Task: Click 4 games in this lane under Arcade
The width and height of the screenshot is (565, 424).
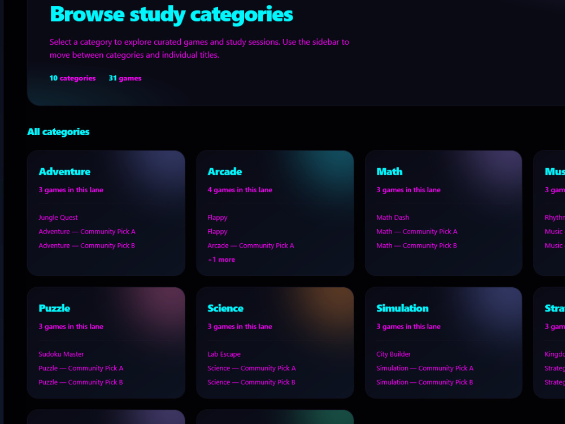Action: point(240,190)
